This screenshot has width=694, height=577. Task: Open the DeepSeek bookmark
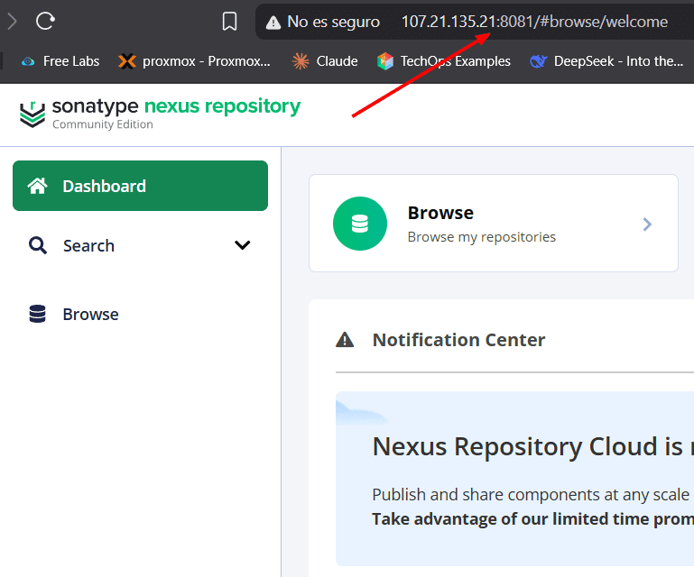tap(606, 61)
